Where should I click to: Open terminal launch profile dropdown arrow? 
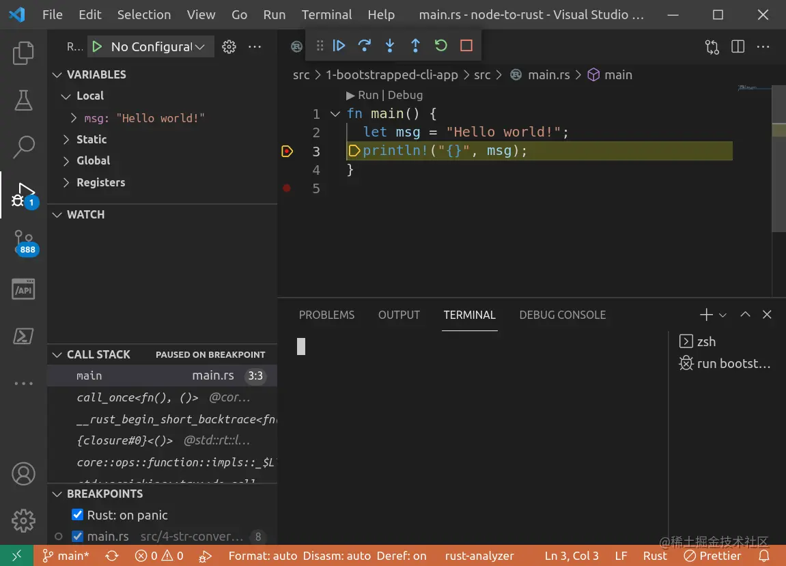point(722,315)
